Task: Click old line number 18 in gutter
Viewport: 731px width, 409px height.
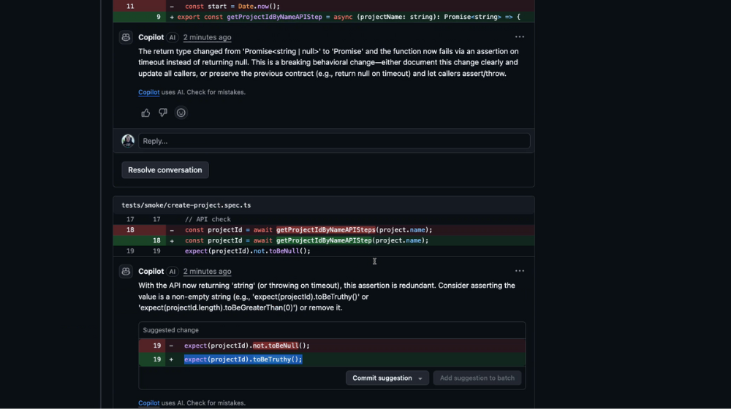Action: [x=130, y=229]
